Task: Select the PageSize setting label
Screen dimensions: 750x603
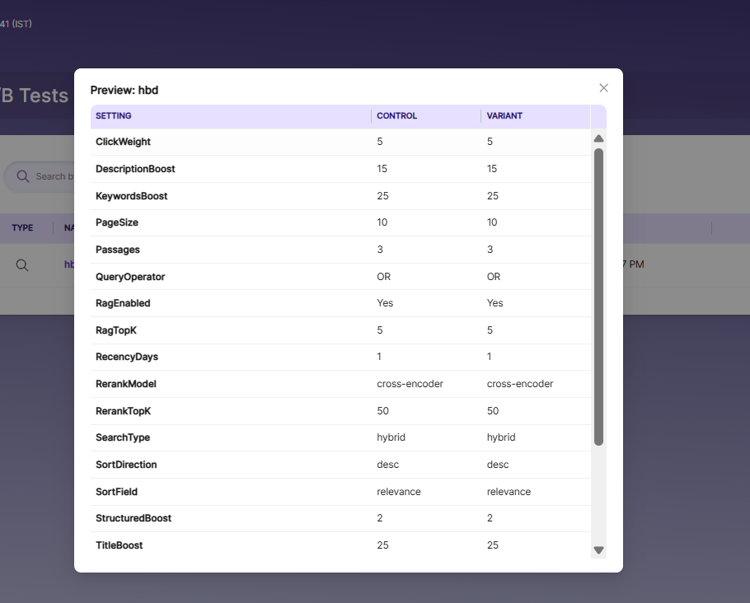Action: coord(117,222)
